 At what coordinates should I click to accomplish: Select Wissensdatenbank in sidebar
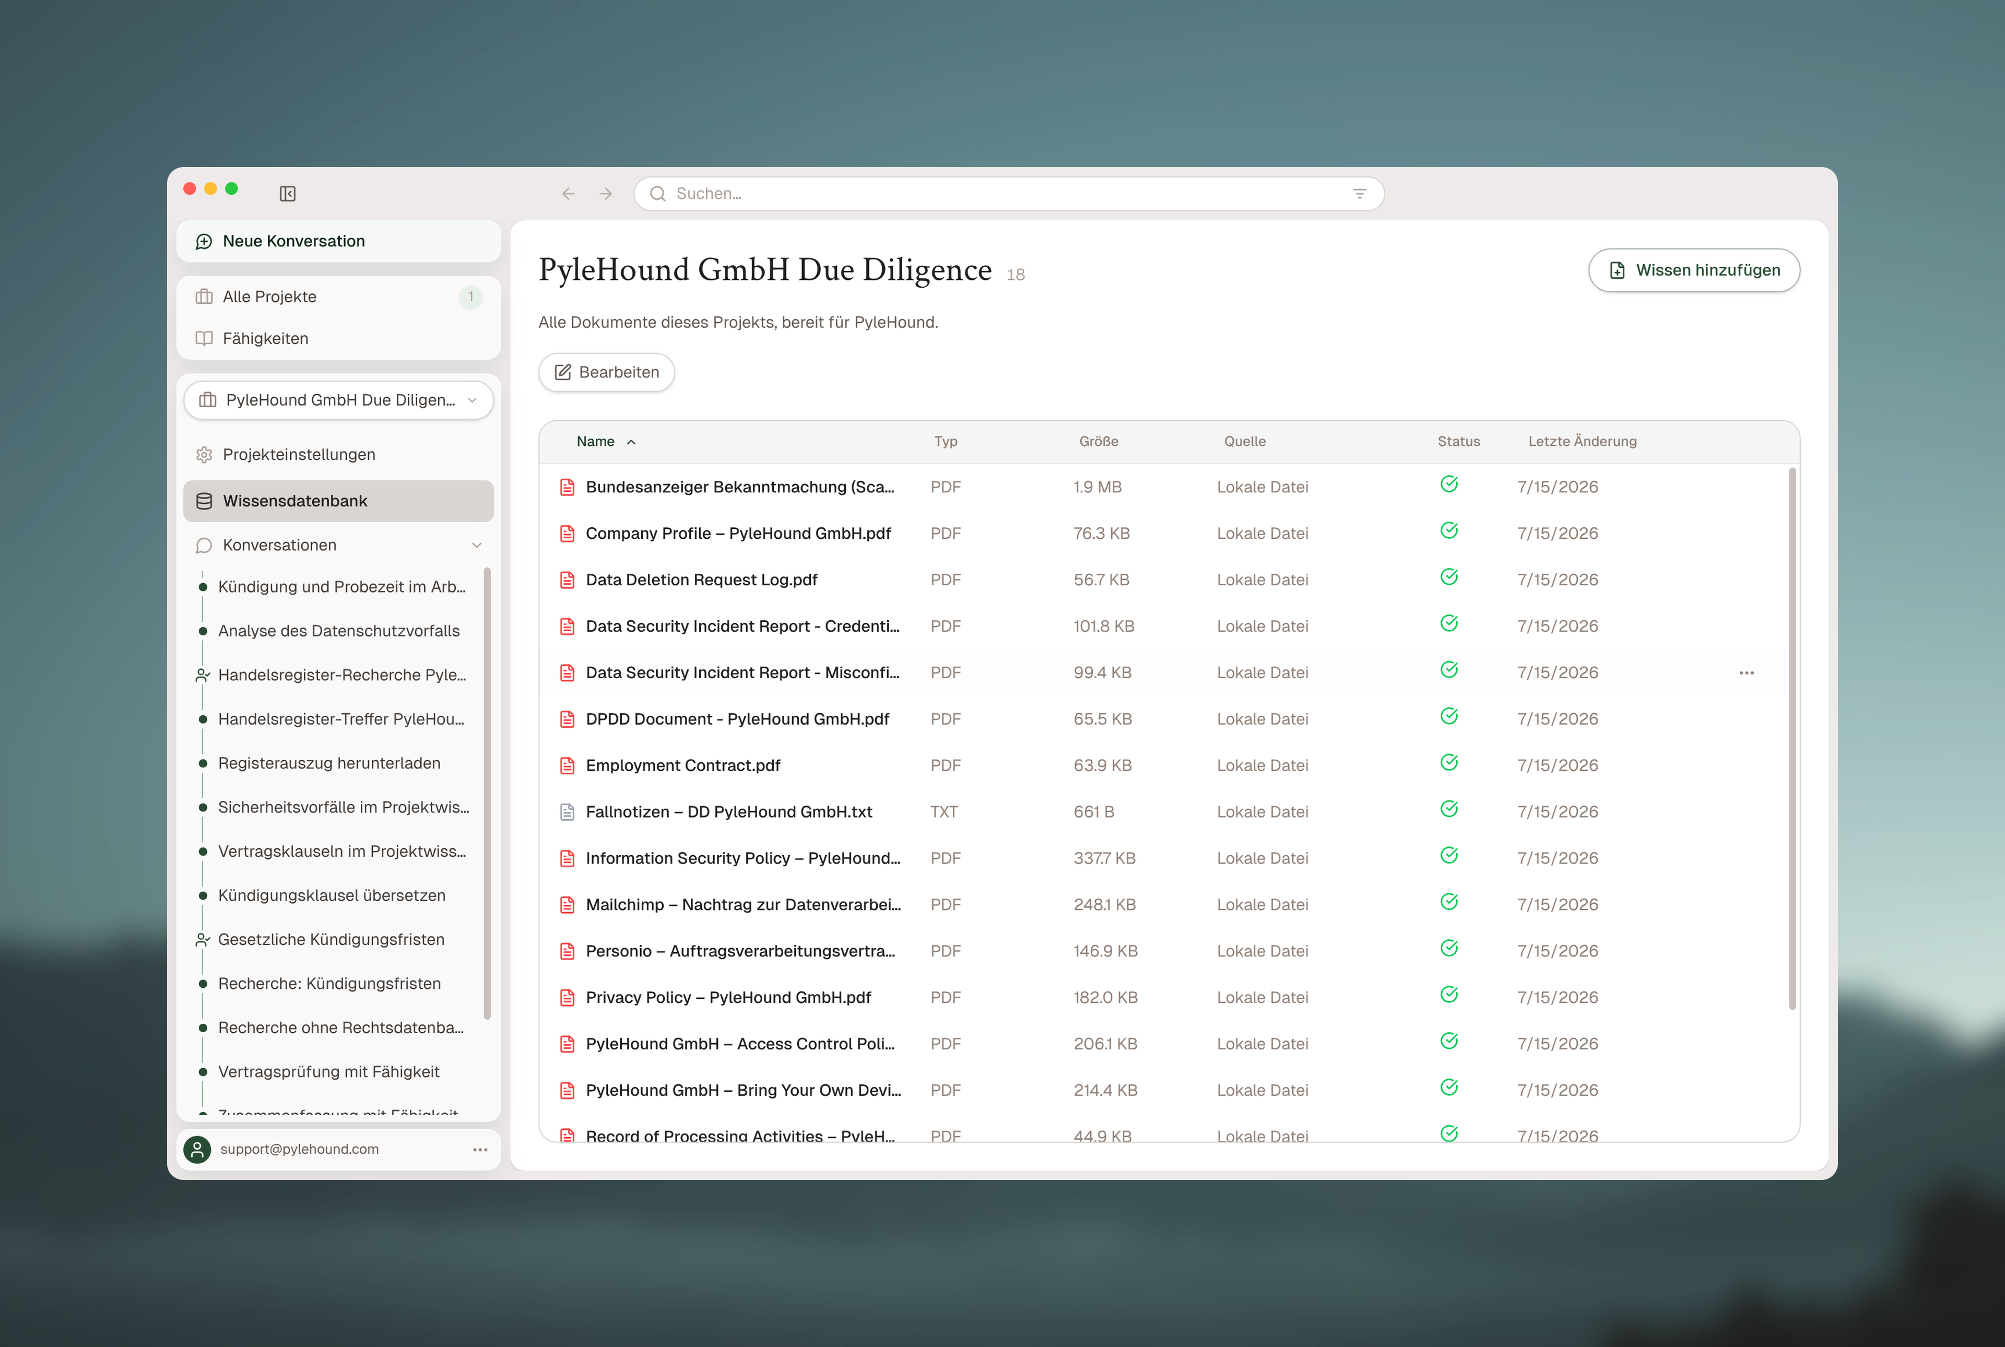(x=338, y=501)
